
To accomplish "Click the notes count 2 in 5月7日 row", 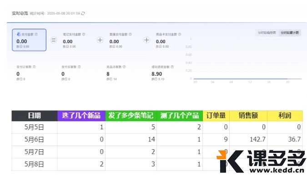I will [x=131, y=152].
